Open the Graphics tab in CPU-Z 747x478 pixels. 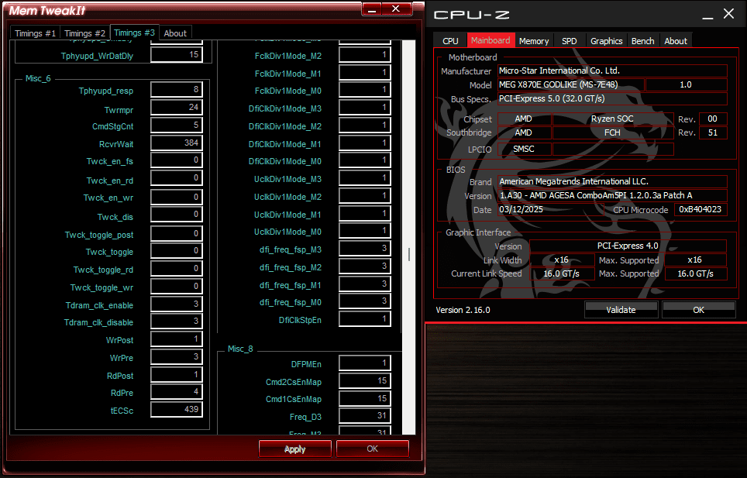(x=607, y=41)
